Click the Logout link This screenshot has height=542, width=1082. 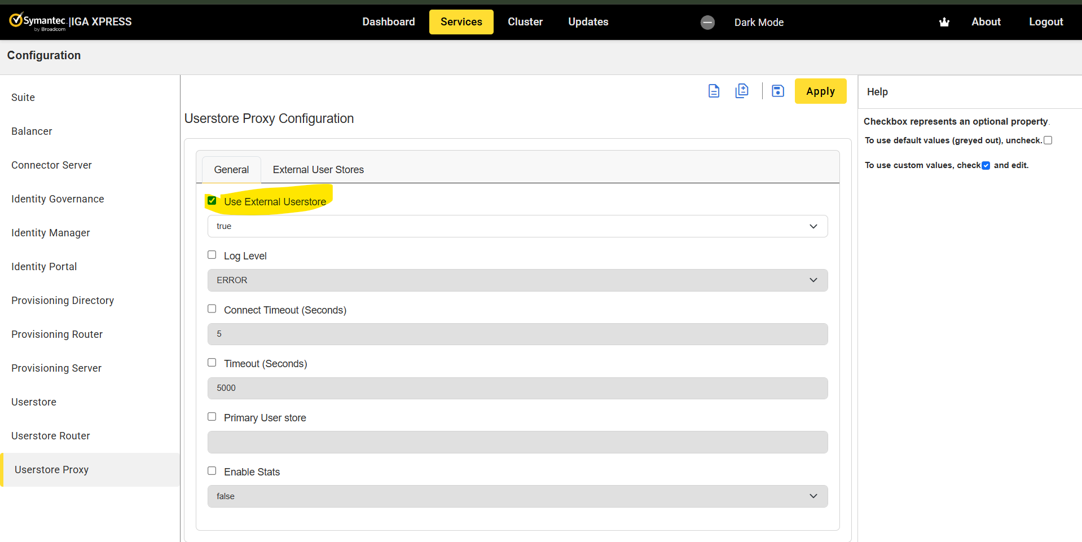pos(1045,22)
